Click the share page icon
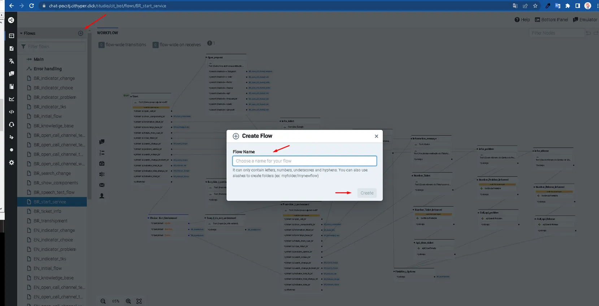This screenshot has height=306, width=599. pyautogui.click(x=525, y=6)
